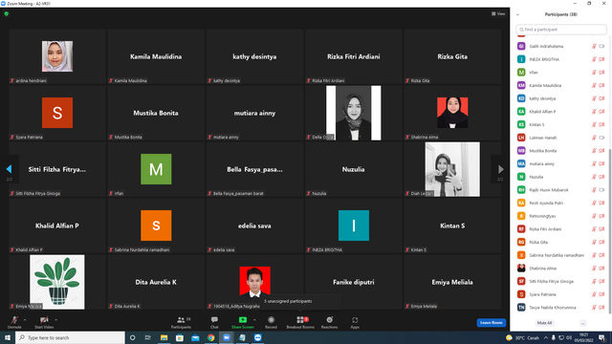
Task: Open TeamViewer icon on the taskbar
Action: [x=257, y=337]
